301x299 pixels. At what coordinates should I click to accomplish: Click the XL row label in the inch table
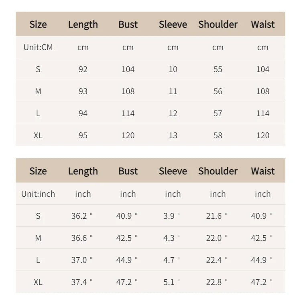pyautogui.click(x=38, y=282)
